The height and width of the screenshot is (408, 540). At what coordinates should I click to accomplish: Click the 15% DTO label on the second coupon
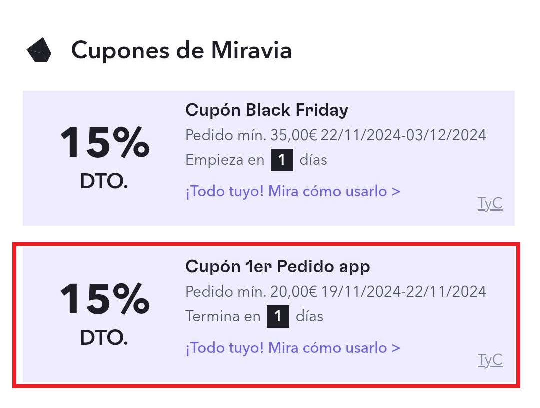(x=105, y=312)
